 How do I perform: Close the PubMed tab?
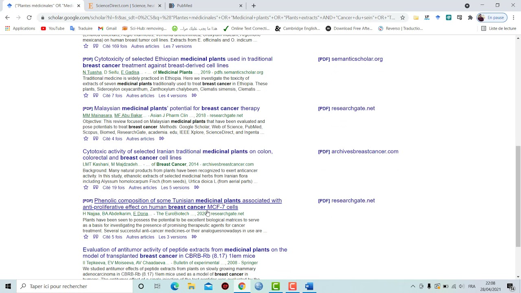tap(241, 6)
